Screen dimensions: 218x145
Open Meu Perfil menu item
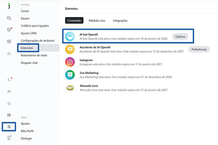pyautogui.click(x=27, y=131)
